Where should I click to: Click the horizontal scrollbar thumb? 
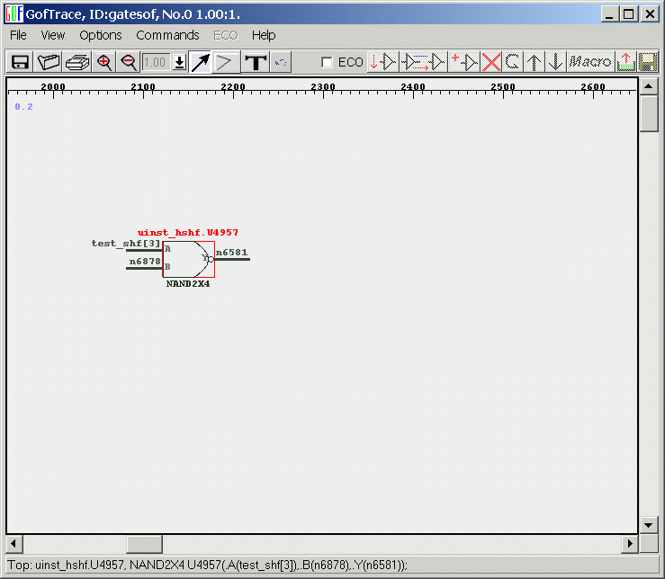pos(144,544)
